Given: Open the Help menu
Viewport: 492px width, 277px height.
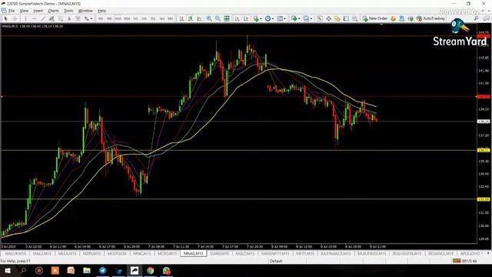Looking at the screenshot, I should (101, 11).
